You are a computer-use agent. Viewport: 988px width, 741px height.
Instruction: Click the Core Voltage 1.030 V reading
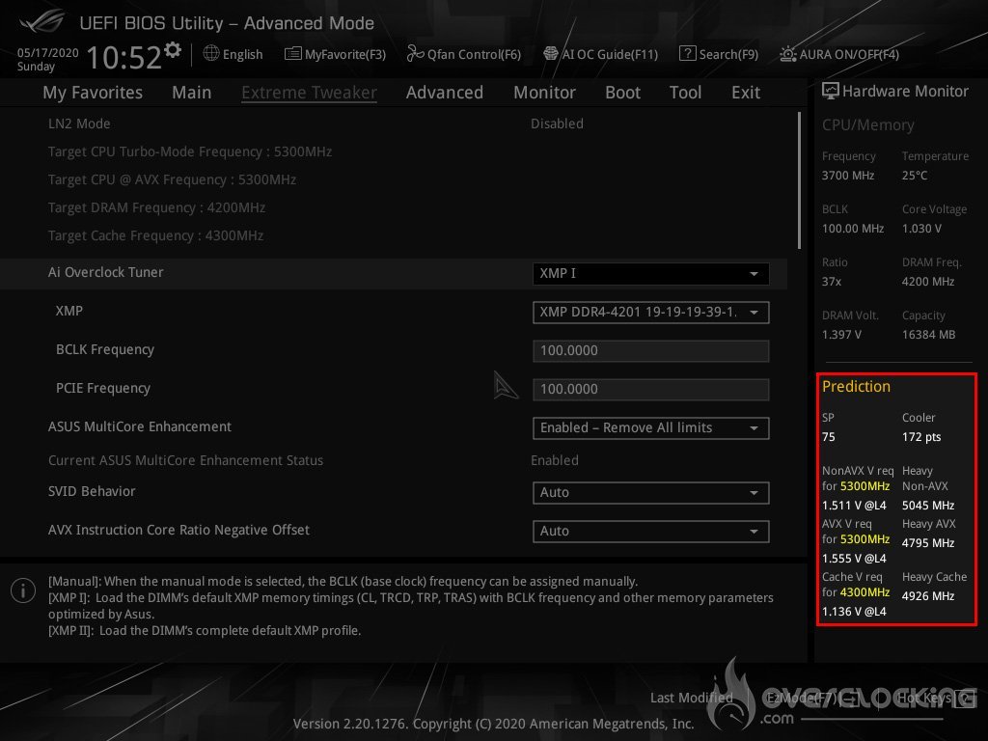click(x=921, y=229)
